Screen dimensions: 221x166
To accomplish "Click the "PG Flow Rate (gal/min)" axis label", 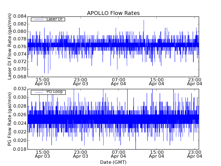I will coord(9,119).
